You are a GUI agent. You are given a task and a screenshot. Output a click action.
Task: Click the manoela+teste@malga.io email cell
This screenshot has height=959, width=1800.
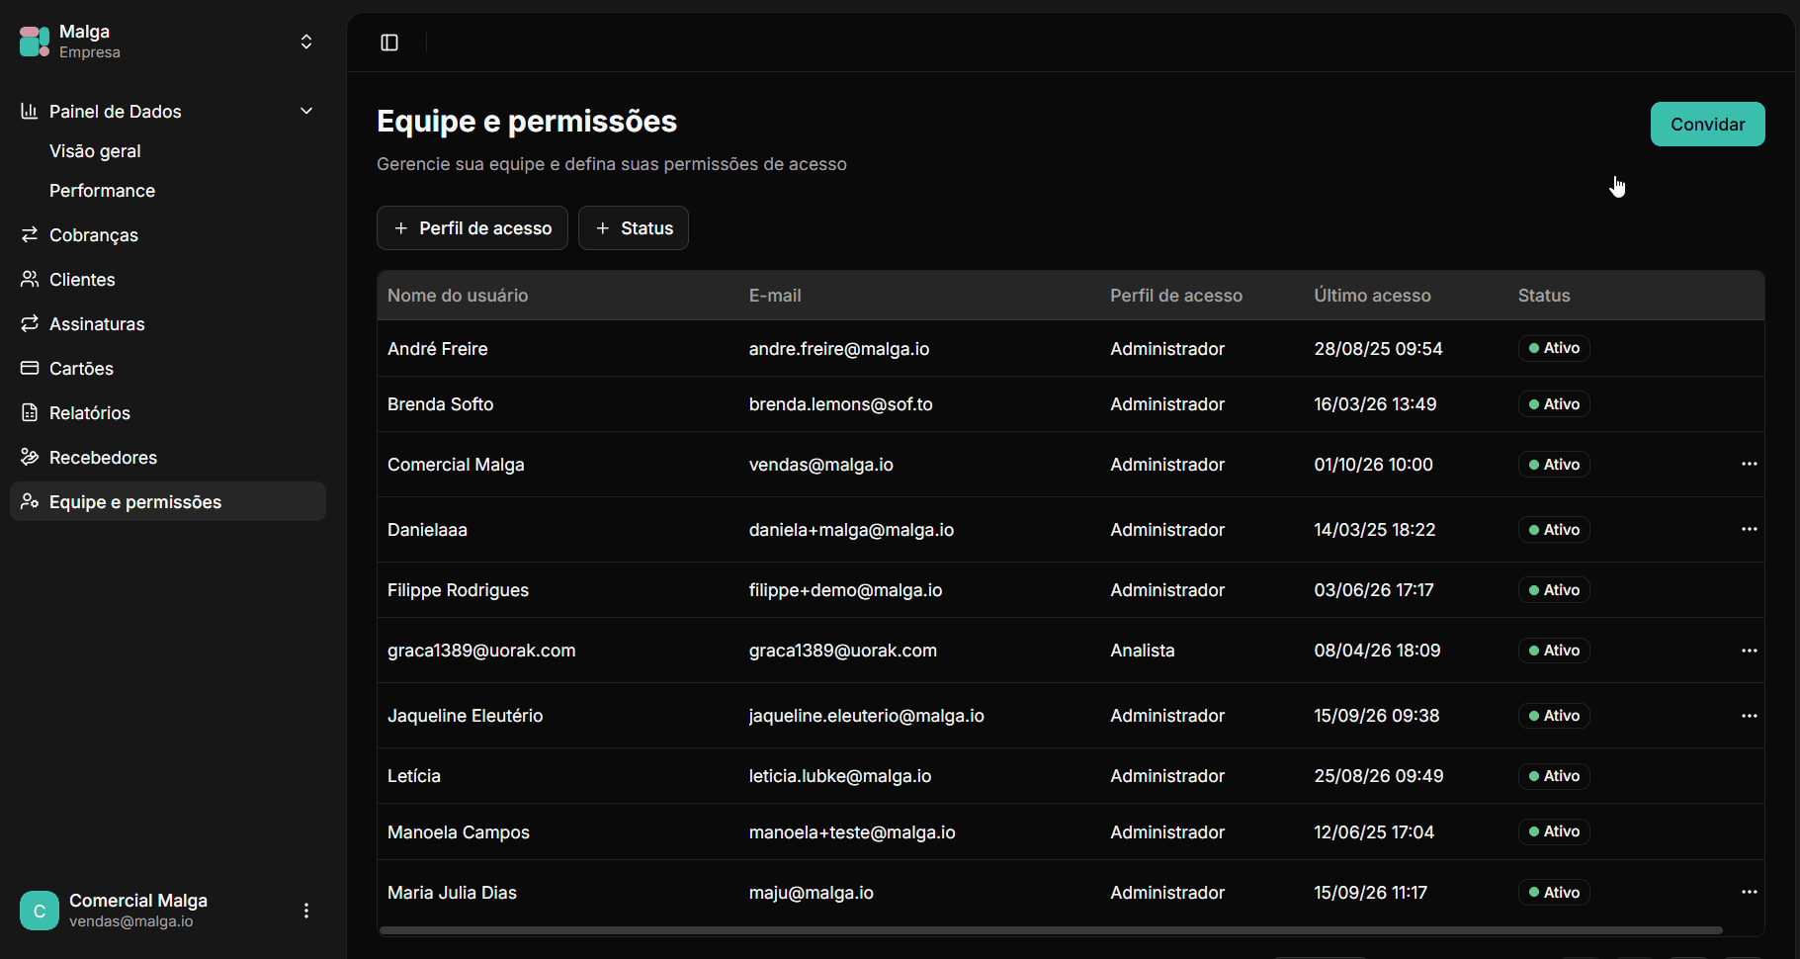coord(852,832)
